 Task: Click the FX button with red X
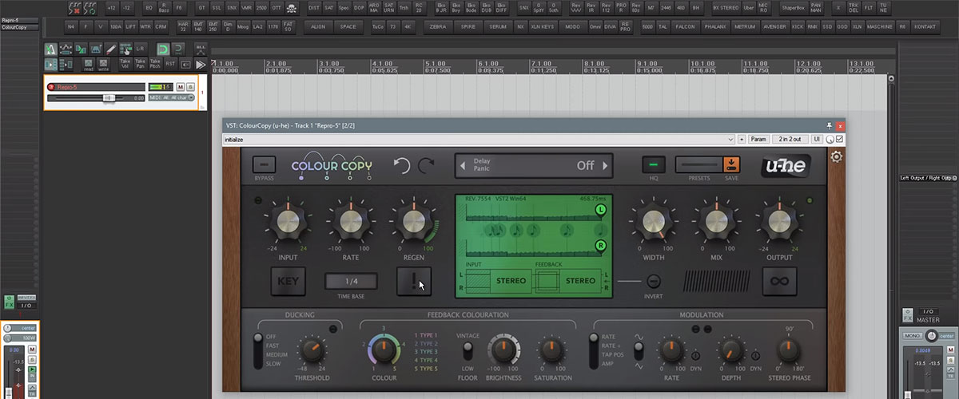coord(74,8)
